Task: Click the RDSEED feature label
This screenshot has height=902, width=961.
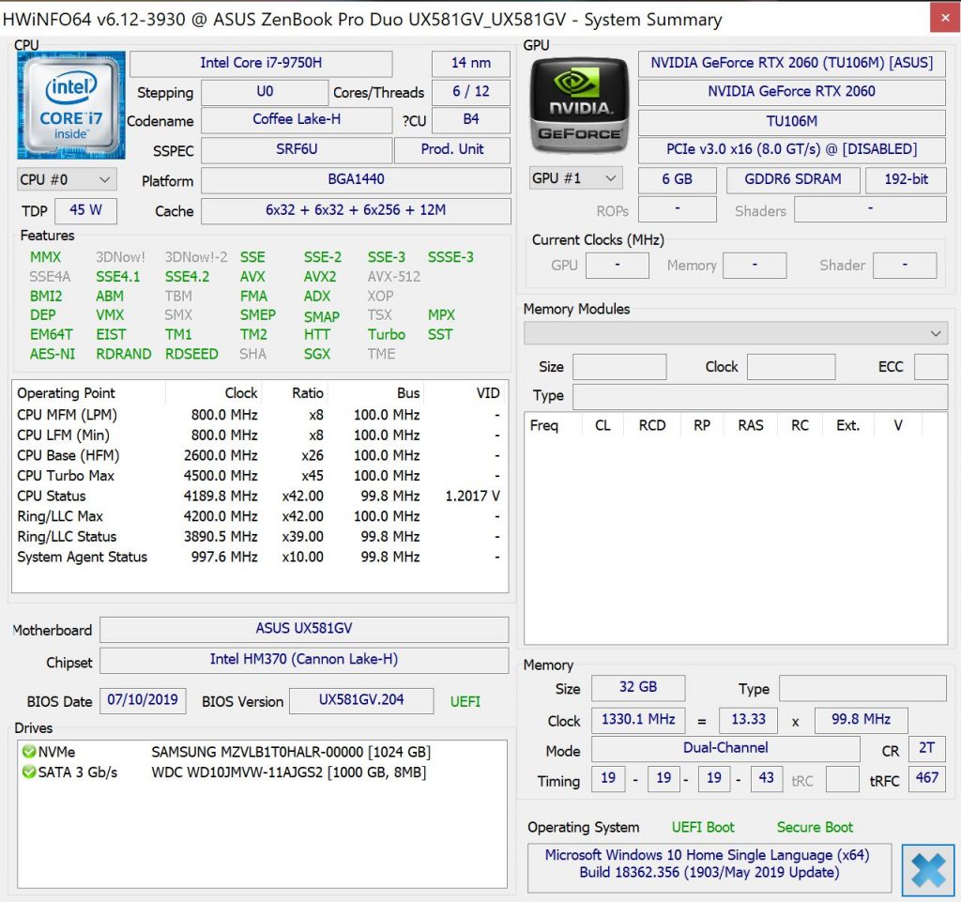Action: [x=191, y=354]
